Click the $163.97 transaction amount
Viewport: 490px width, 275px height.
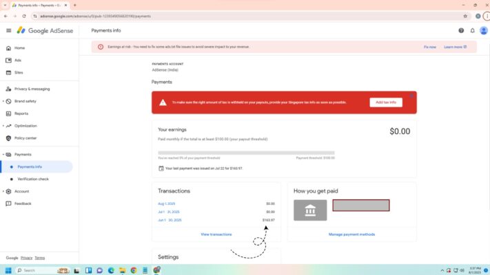[269, 220]
